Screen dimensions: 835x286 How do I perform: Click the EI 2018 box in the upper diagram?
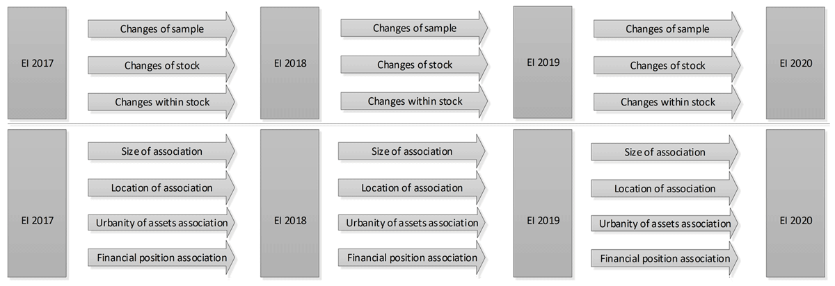pos(290,64)
